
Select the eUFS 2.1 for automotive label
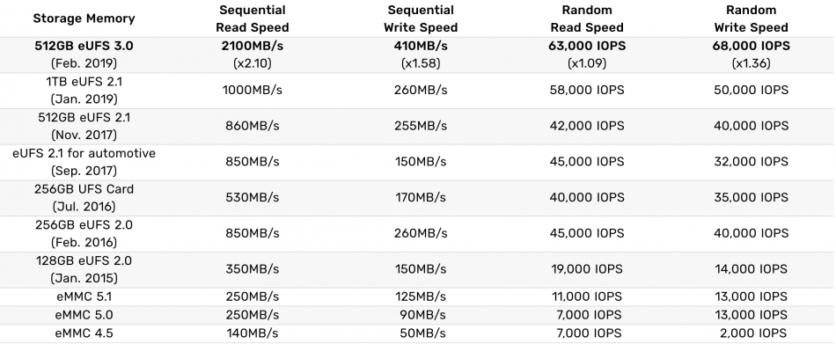tap(84, 154)
